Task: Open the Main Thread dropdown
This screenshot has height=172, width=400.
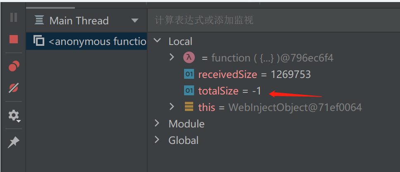Action: click(135, 21)
